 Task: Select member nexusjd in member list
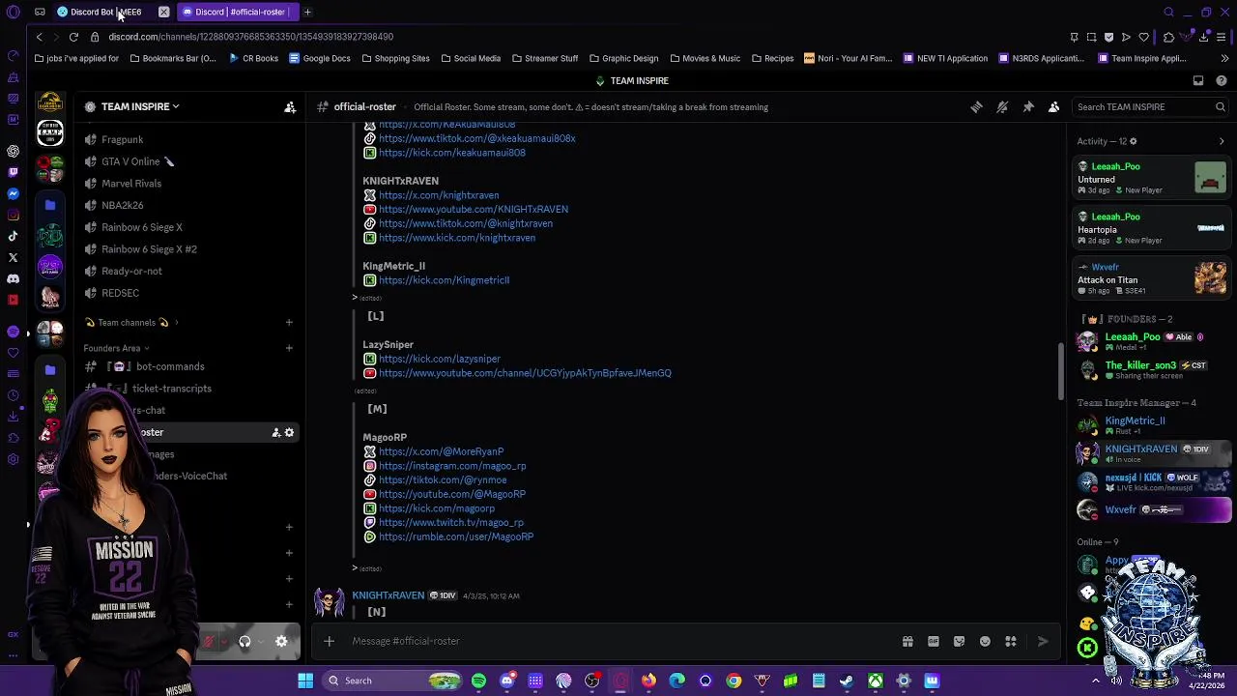coord(1152,480)
